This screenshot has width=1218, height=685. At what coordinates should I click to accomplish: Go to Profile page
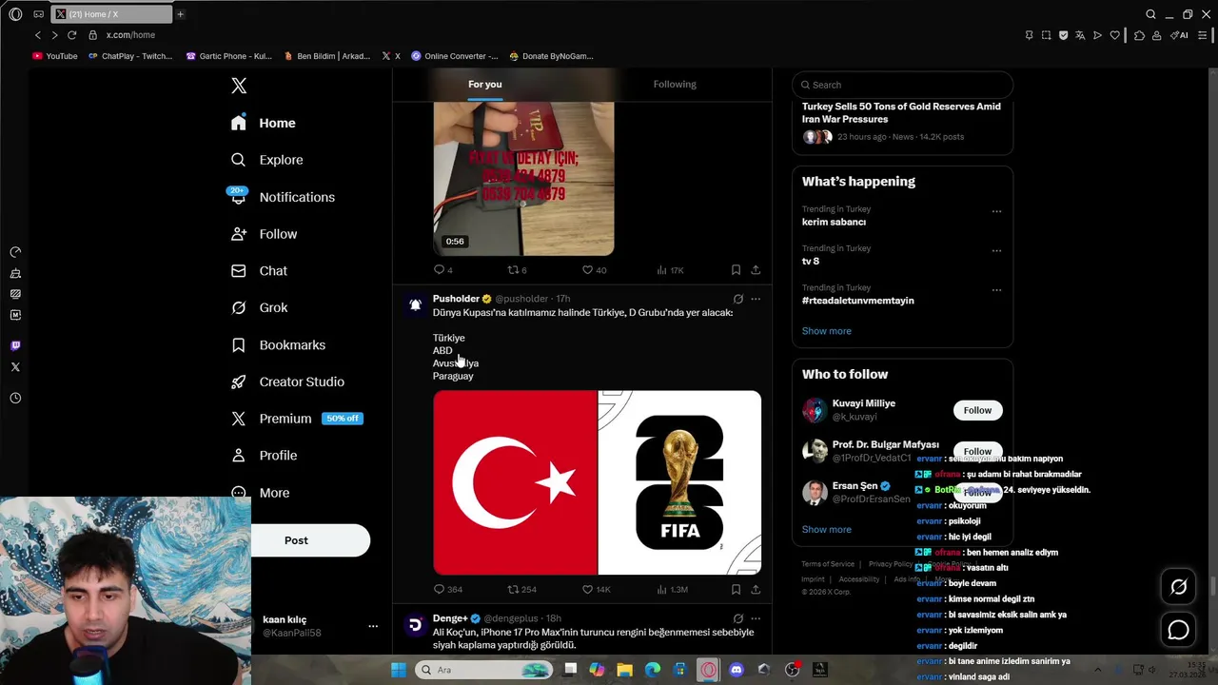(265, 456)
